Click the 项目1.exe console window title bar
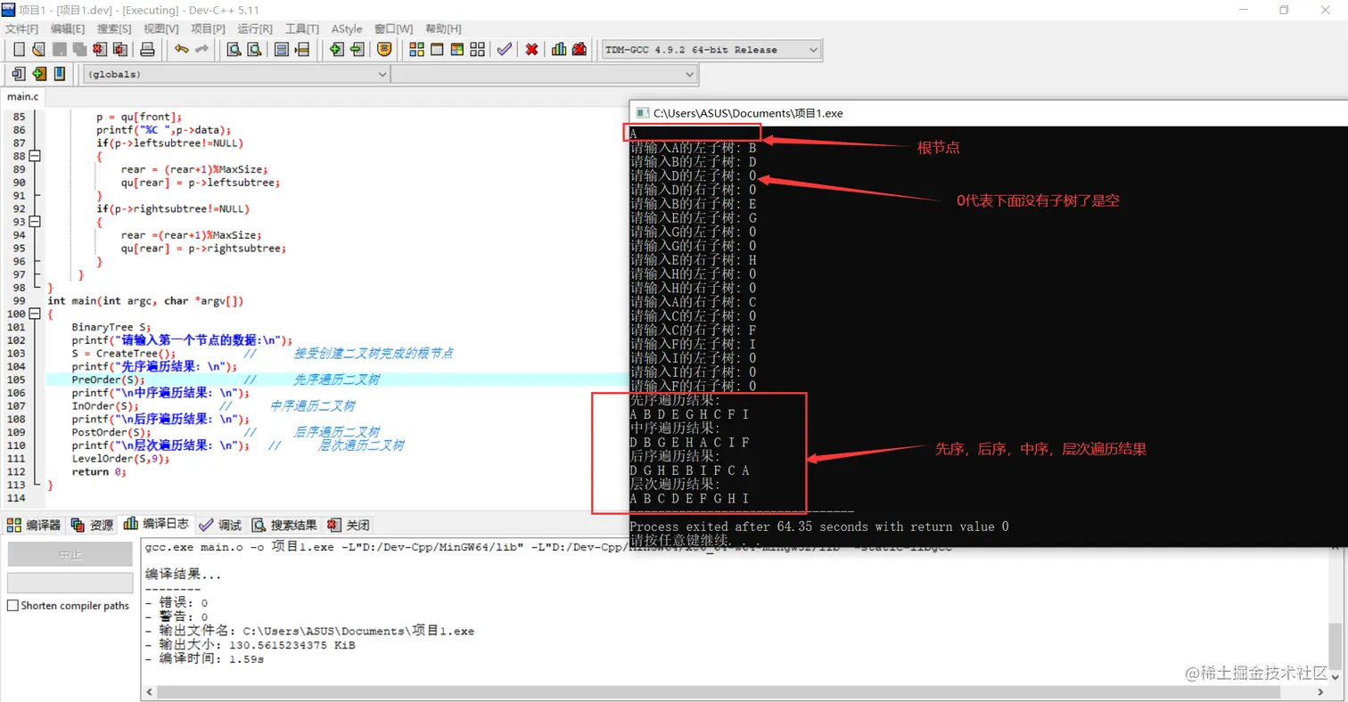This screenshot has width=1348, height=702. click(988, 113)
